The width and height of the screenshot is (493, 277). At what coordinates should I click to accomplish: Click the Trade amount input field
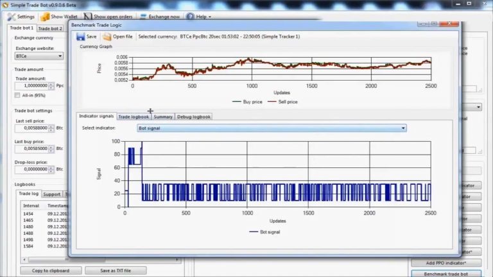31,86
